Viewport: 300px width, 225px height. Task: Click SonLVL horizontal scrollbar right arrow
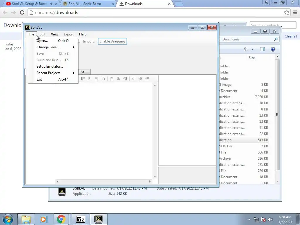(150, 181)
